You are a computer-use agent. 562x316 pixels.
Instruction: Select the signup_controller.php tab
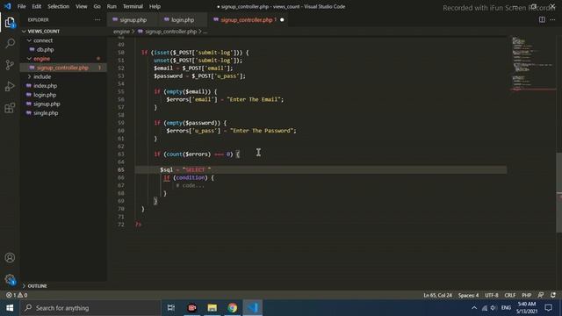tap(247, 20)
